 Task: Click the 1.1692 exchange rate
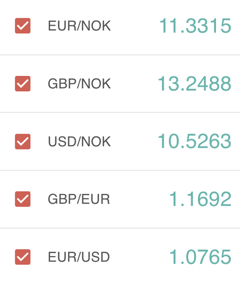coord(200,199)
